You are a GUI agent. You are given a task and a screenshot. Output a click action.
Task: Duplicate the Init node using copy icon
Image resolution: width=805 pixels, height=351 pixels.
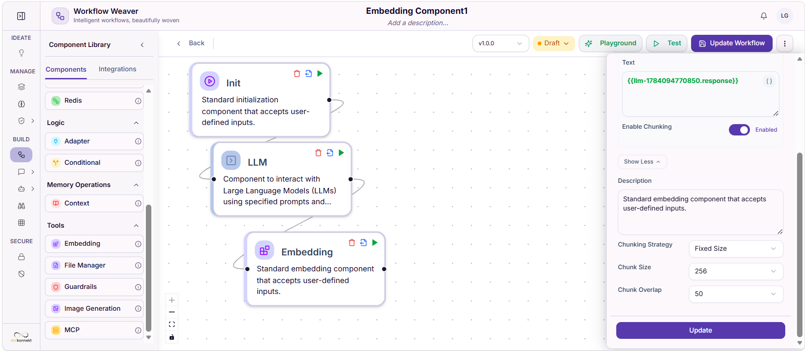click(x=309, y=73)
